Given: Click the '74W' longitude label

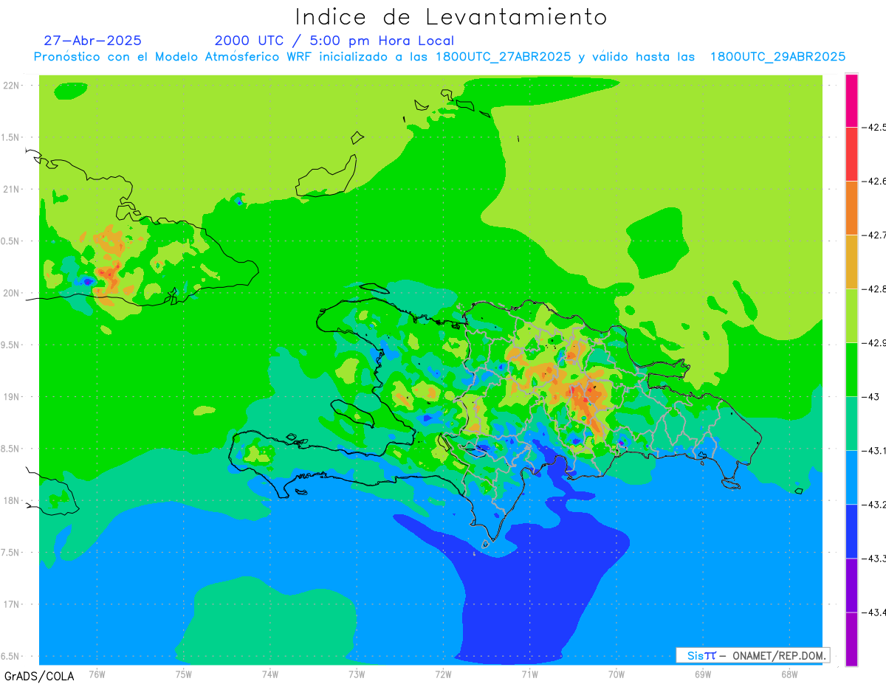Looking at the screenshot, I should [x=269, y=674].
